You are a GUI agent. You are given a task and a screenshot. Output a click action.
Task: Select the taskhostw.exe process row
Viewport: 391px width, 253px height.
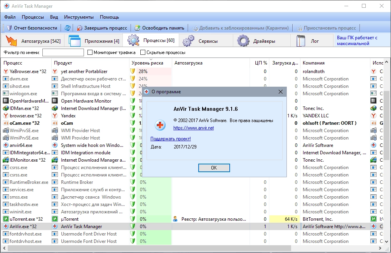click(x=192, y=204)
